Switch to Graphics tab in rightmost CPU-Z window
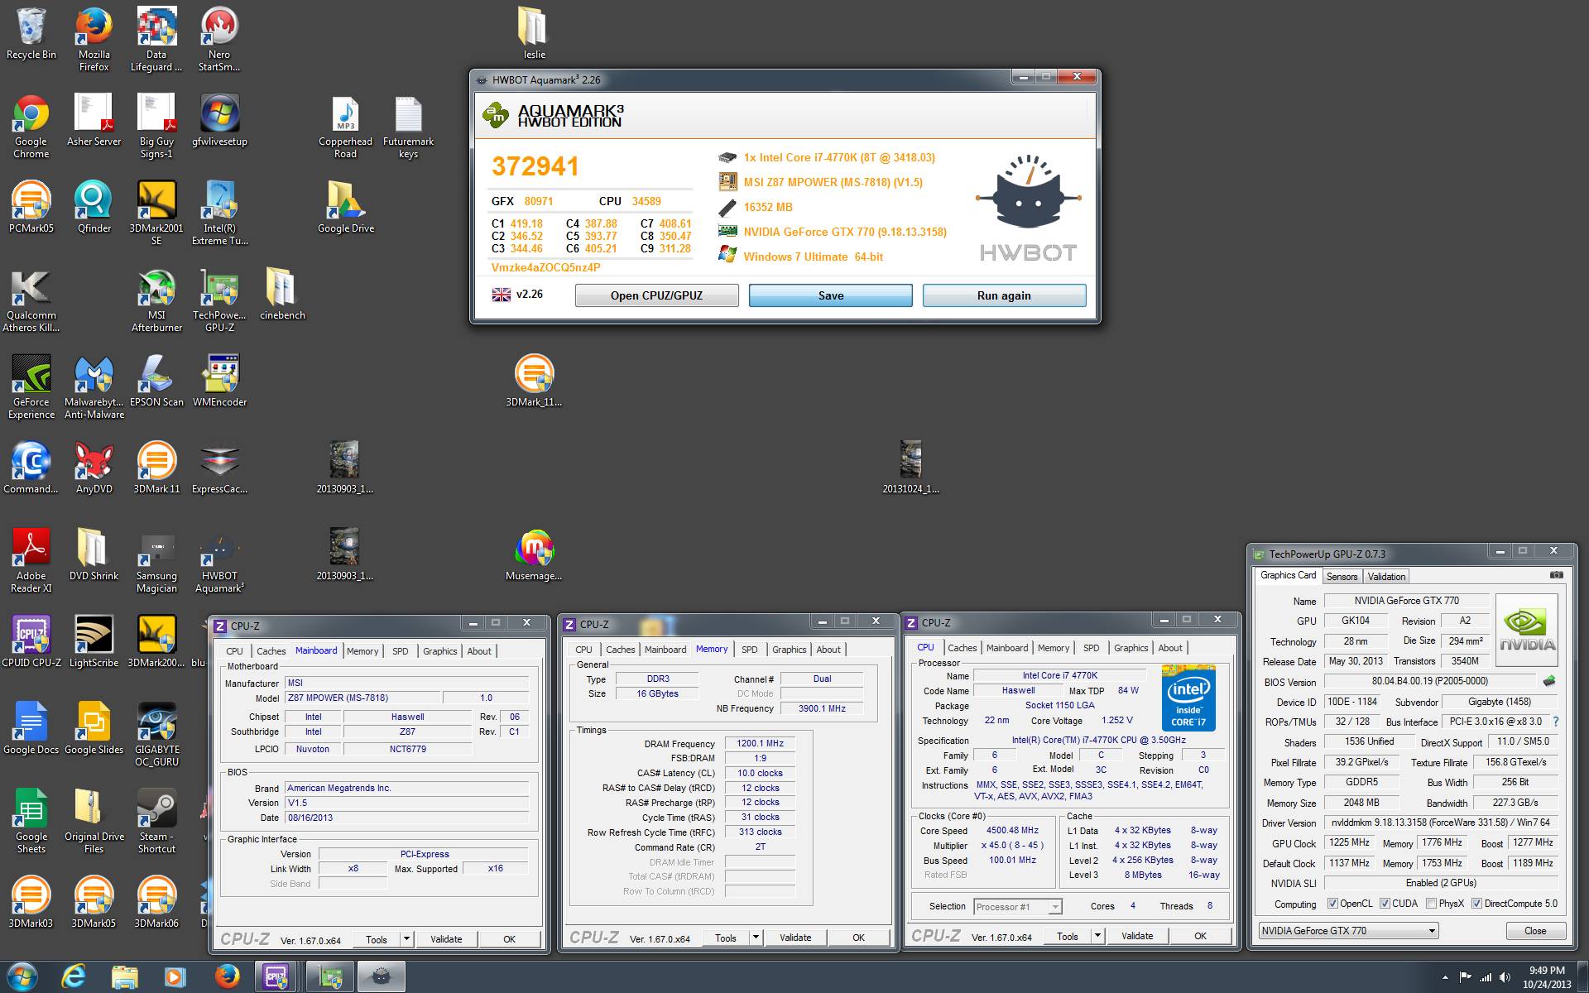 click(x=1131, y=648)
